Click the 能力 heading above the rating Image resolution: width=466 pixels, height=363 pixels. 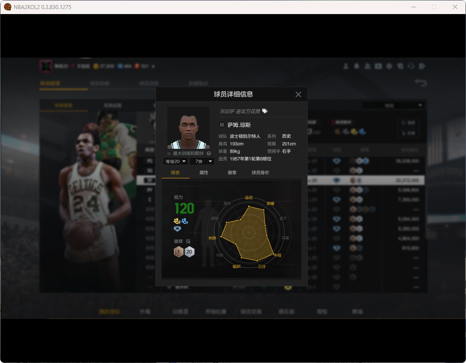[178, 197]
